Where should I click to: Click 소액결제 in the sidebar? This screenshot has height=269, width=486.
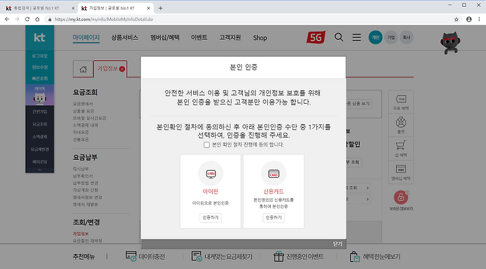click(x=40, y=136)
